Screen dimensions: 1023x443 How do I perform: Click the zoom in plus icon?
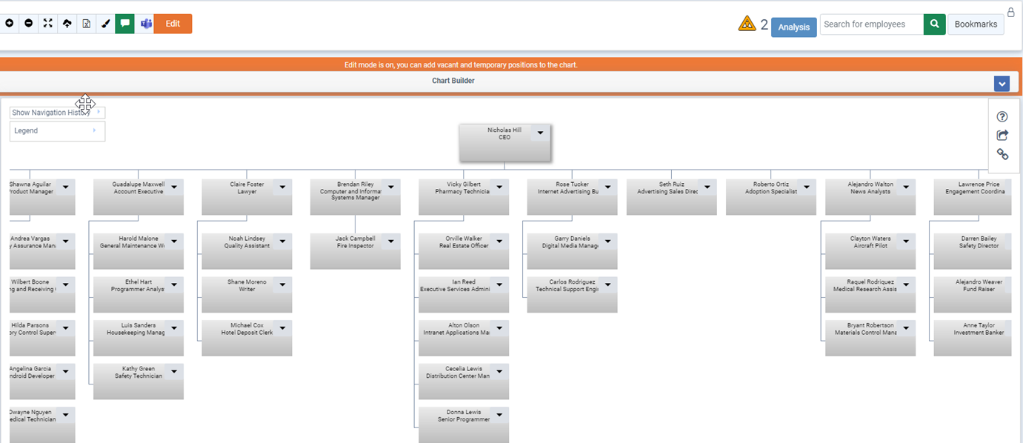click(9, 24)
